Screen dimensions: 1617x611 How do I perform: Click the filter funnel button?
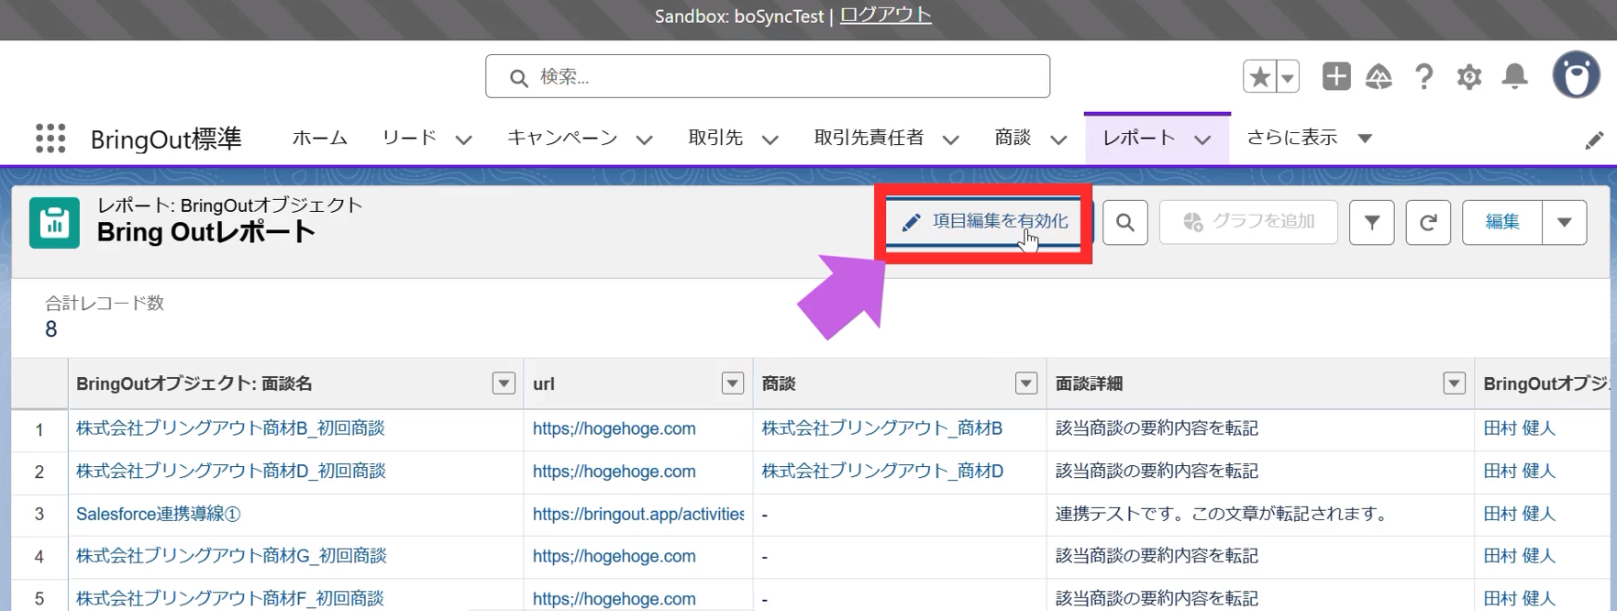(1372, 222)
